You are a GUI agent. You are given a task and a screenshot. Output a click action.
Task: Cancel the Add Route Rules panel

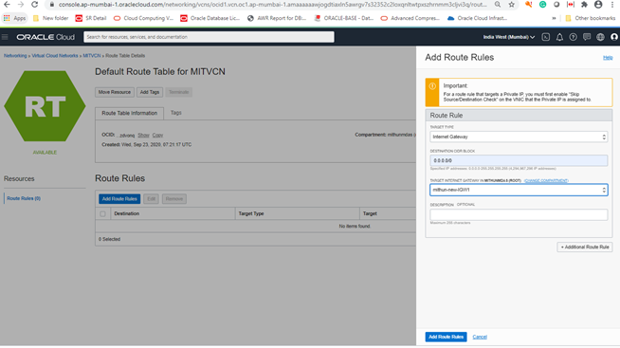click(x=480, y=337)
